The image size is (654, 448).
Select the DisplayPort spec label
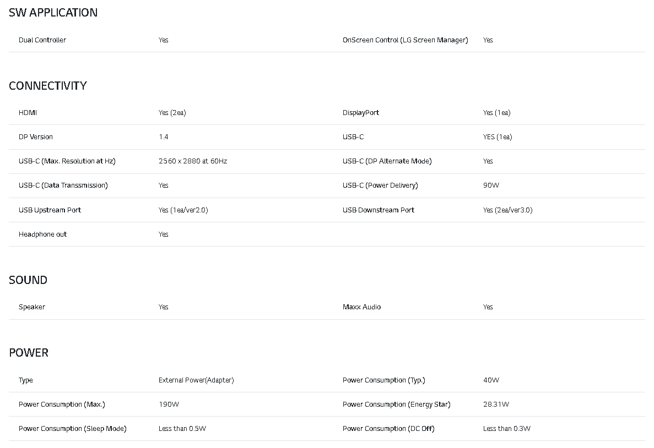(x=361, y=113)
